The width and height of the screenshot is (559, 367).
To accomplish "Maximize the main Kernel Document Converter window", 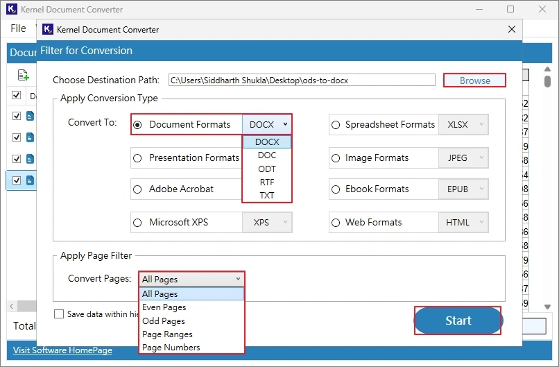I will coord(510,9).
